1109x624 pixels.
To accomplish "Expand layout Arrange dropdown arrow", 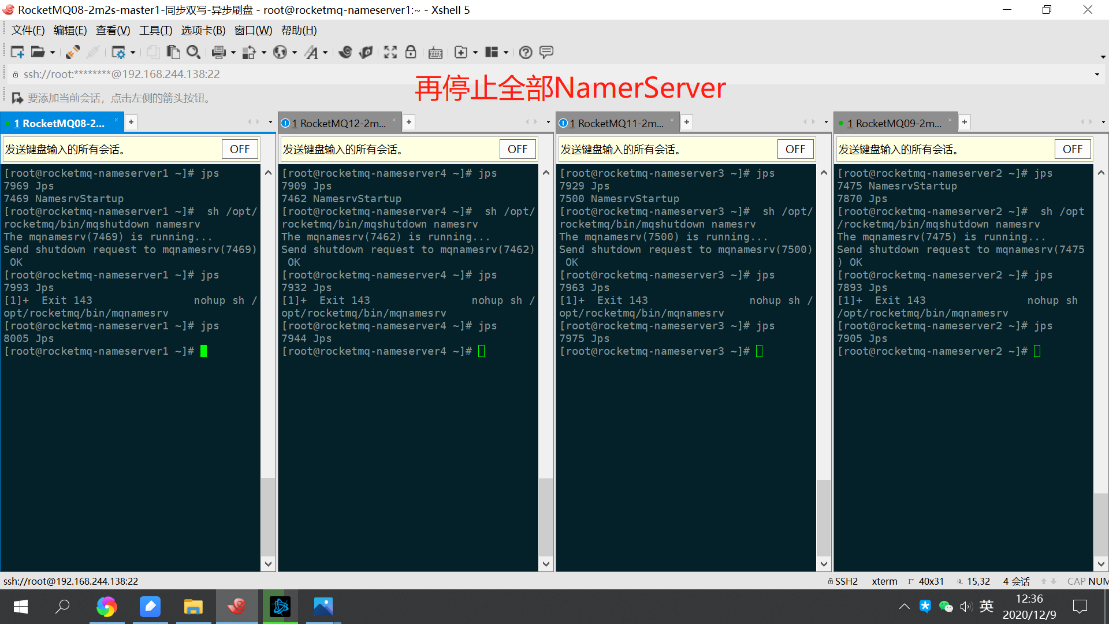I will click(506, 53).
